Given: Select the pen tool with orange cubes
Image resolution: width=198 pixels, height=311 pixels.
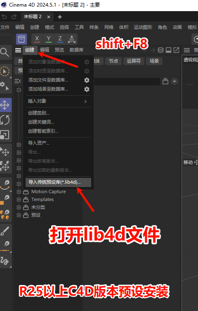Looking at the screenshot, I should [x=5, y=215].
